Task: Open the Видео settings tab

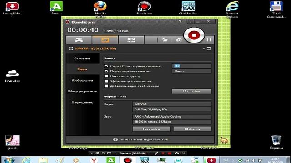Action: pyautogui.click(x=82, y=69)
